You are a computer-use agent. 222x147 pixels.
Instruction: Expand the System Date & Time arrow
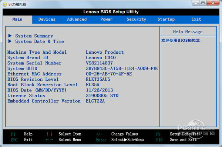tap(10, 41)
